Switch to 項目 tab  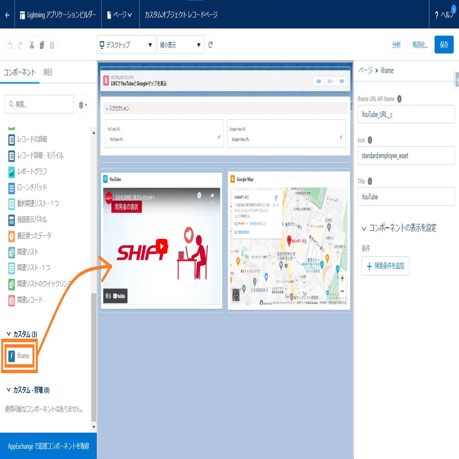[x=48, y=72]
